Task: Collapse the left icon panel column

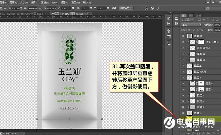Action: 171,13
